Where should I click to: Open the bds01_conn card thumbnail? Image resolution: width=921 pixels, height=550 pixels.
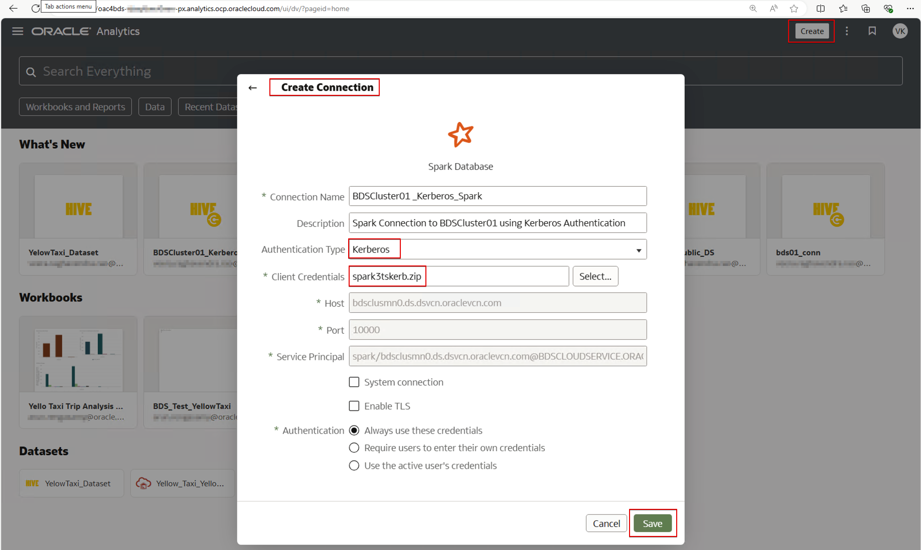pos(826,206)
